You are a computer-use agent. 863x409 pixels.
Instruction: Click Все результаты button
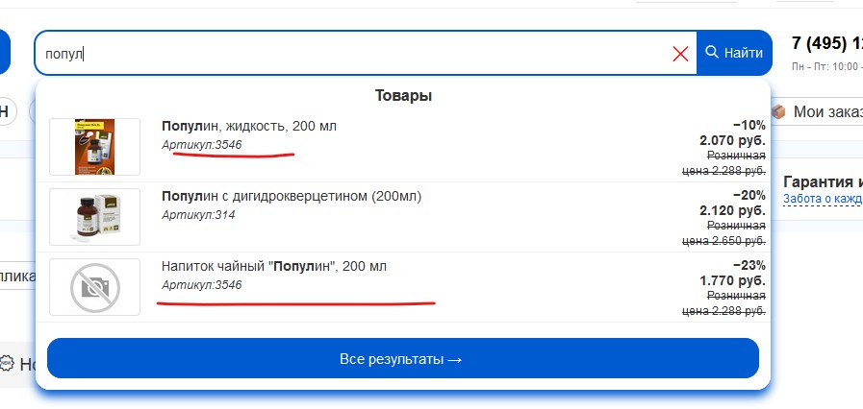(403, 358)
